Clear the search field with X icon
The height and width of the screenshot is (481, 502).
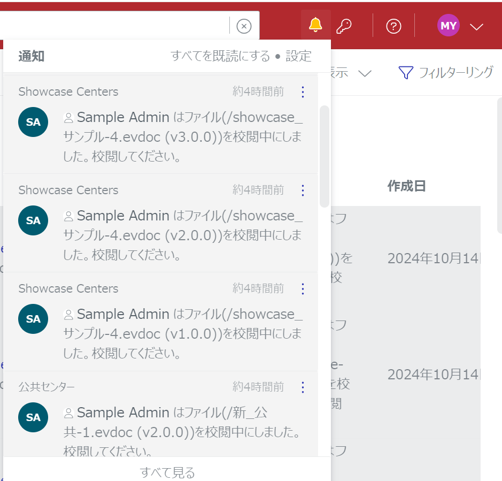244,26
